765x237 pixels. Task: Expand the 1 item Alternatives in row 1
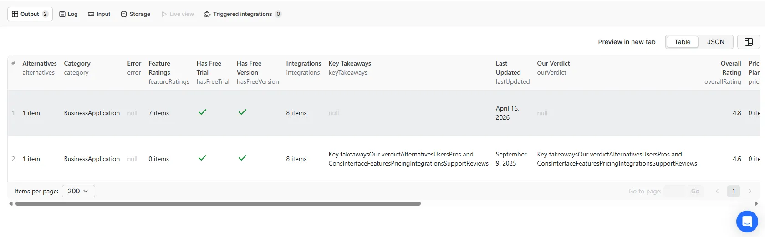coord(31,113)
